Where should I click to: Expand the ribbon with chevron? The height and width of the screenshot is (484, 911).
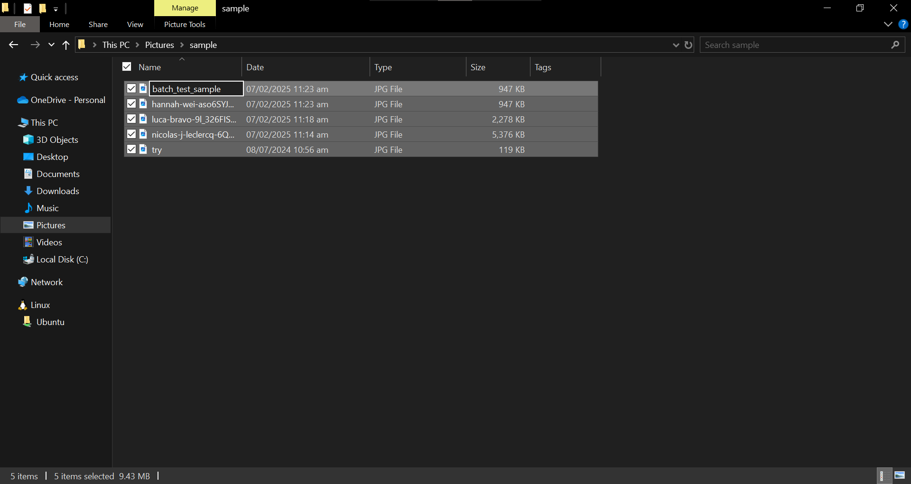coord(888,24)
